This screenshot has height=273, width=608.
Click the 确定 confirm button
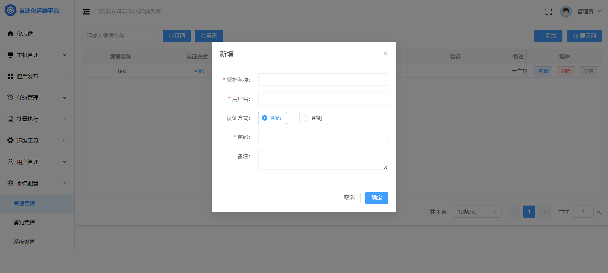click(376, 198)
